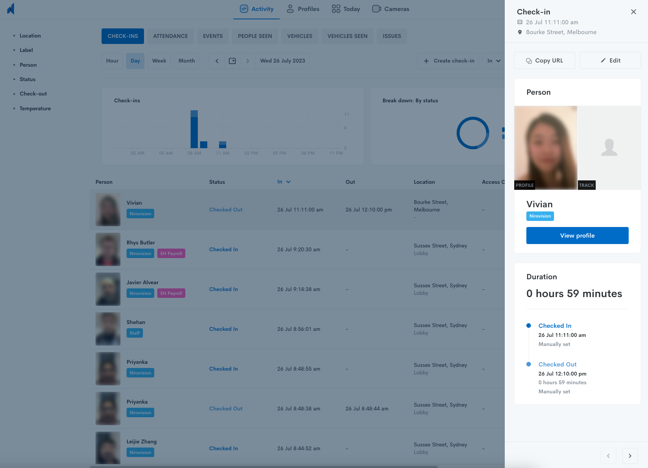Click Rhys Butler's EH Payroll label

(x=171, y=254)
